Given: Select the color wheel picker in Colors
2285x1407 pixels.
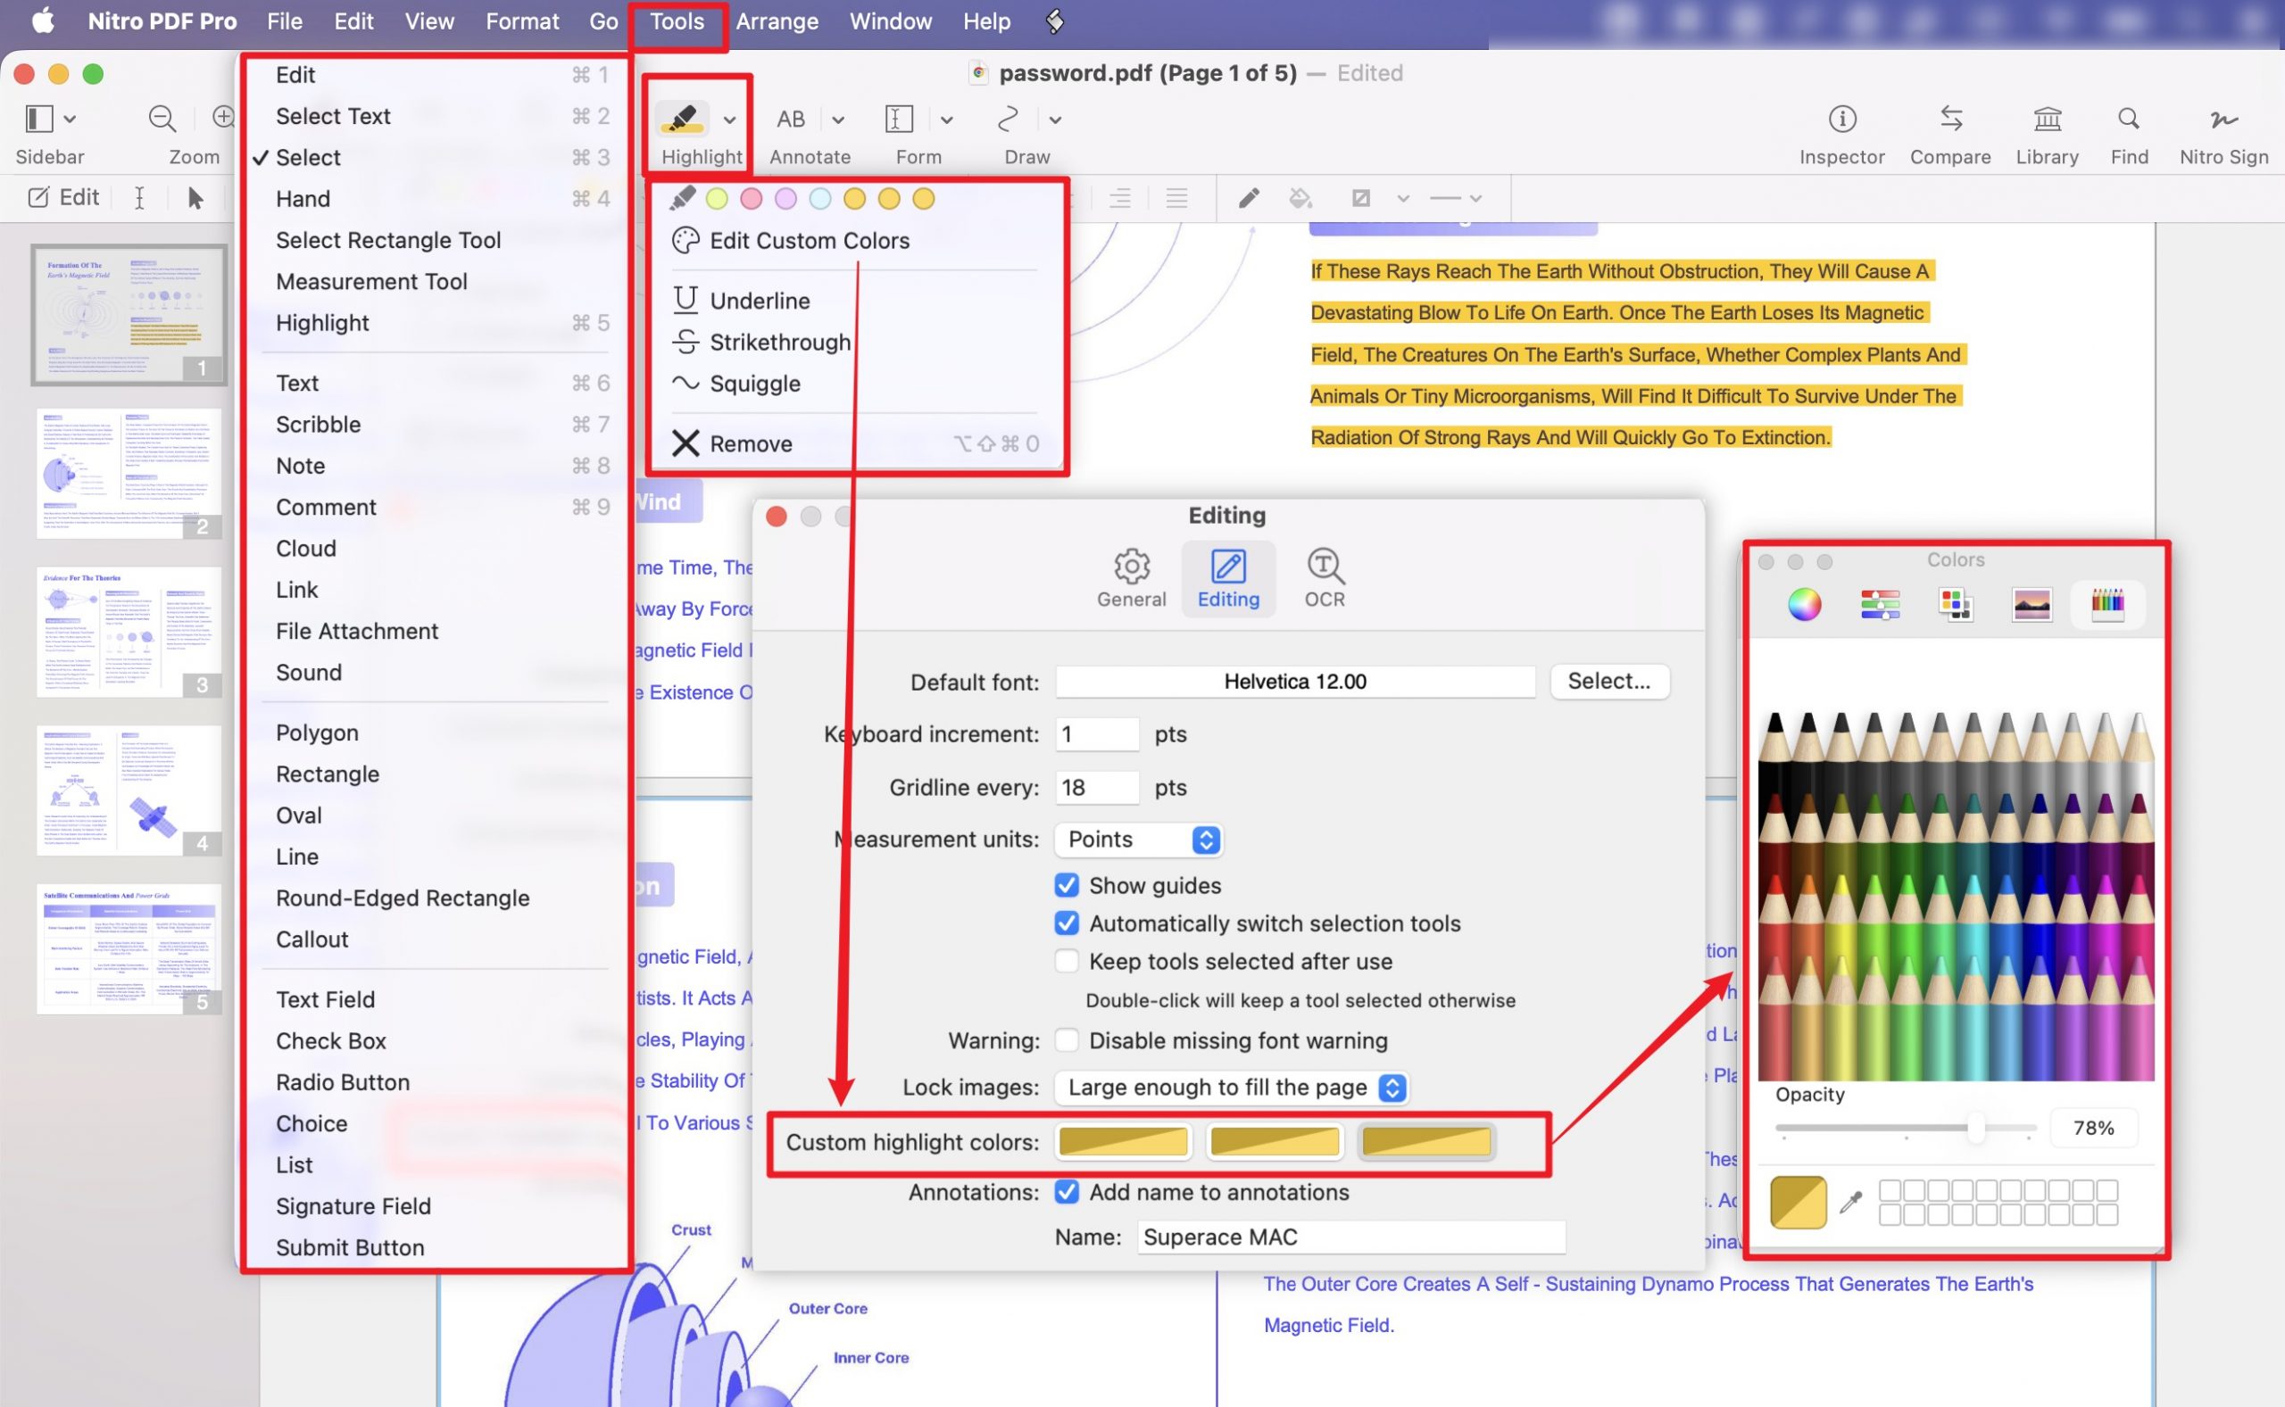Looking at the screenshot, I should point(1803,605).
